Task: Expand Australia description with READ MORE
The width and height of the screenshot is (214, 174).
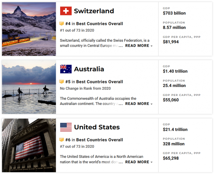Action: (x=139, y=104)
